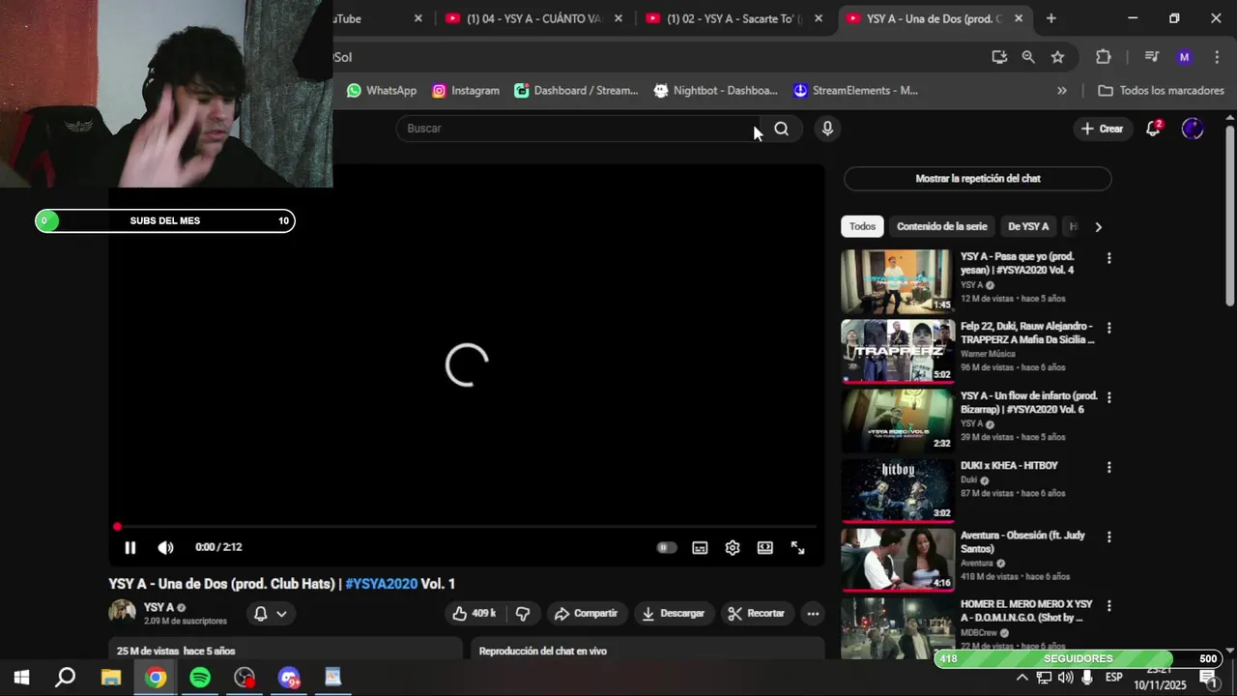Switch to CUÁNTO VA browser tab

click(532, 18)
